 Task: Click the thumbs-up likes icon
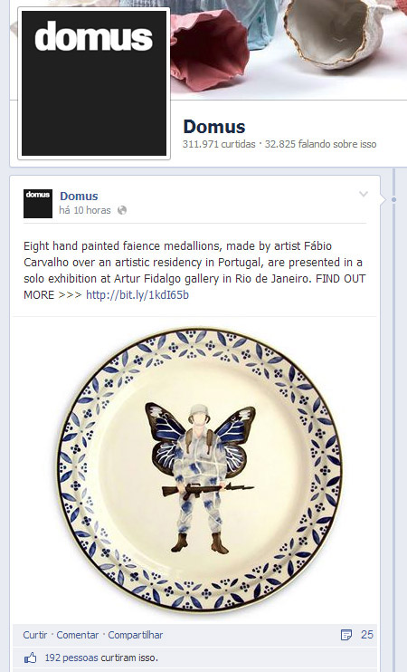click(30, 658)
